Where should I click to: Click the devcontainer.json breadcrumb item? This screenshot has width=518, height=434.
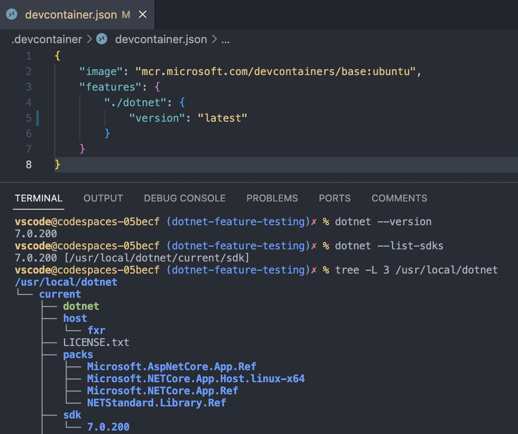coord(161,40)
